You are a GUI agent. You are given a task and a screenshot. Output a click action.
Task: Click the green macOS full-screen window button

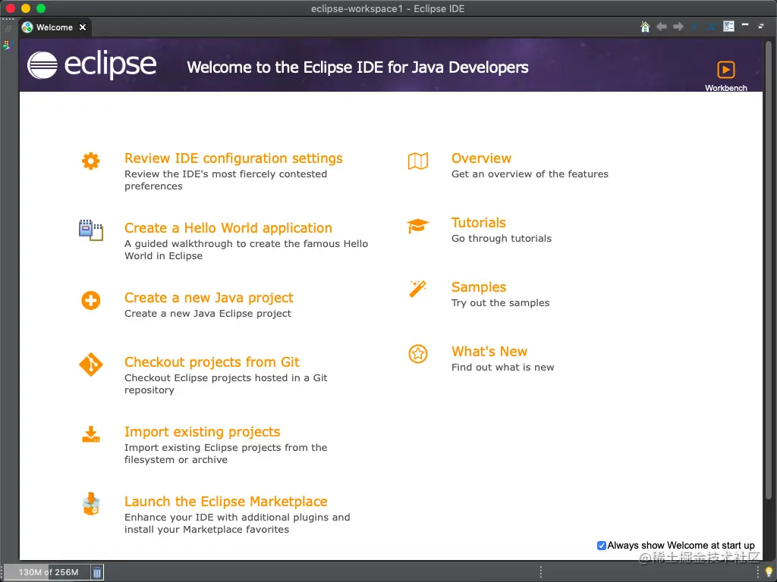tap(41, 8)
